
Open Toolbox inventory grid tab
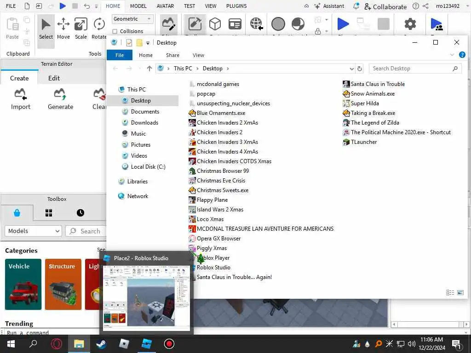(x=49, y=213)
